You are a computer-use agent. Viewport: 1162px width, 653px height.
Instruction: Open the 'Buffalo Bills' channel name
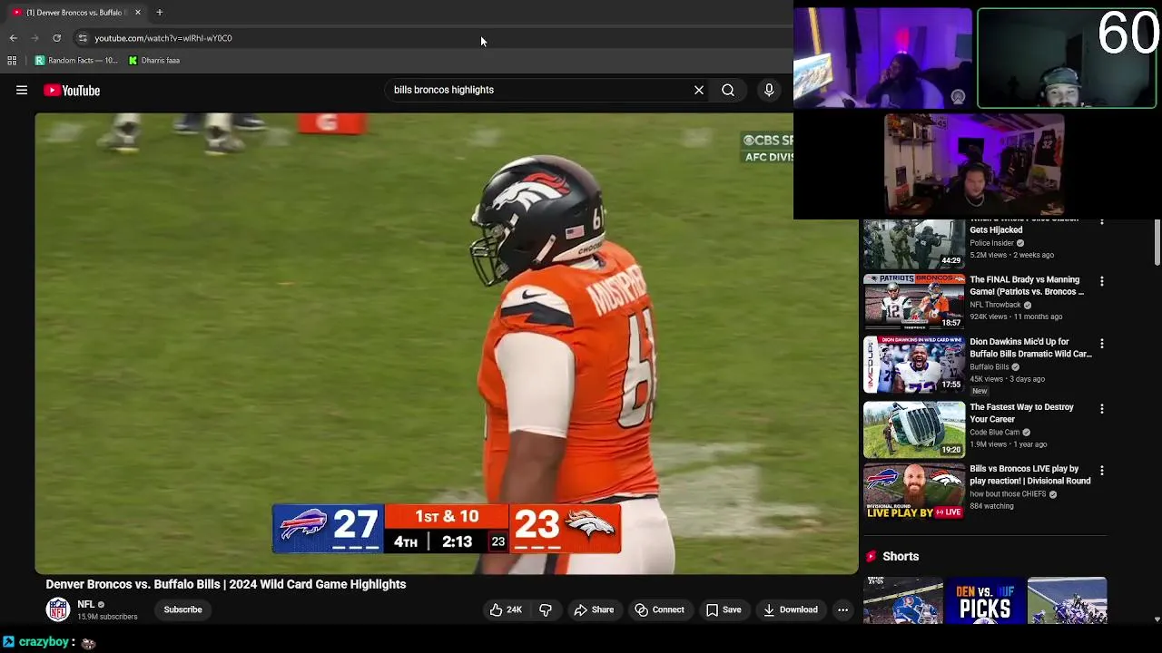pos(990,367)
